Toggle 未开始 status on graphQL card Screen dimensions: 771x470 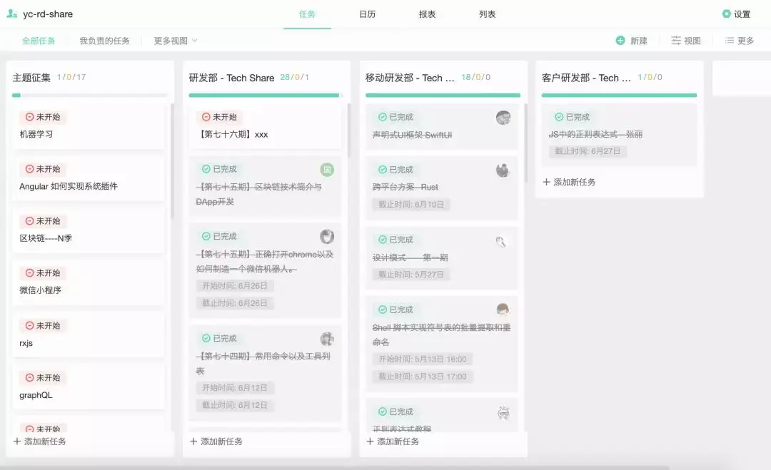click(43, 378)
